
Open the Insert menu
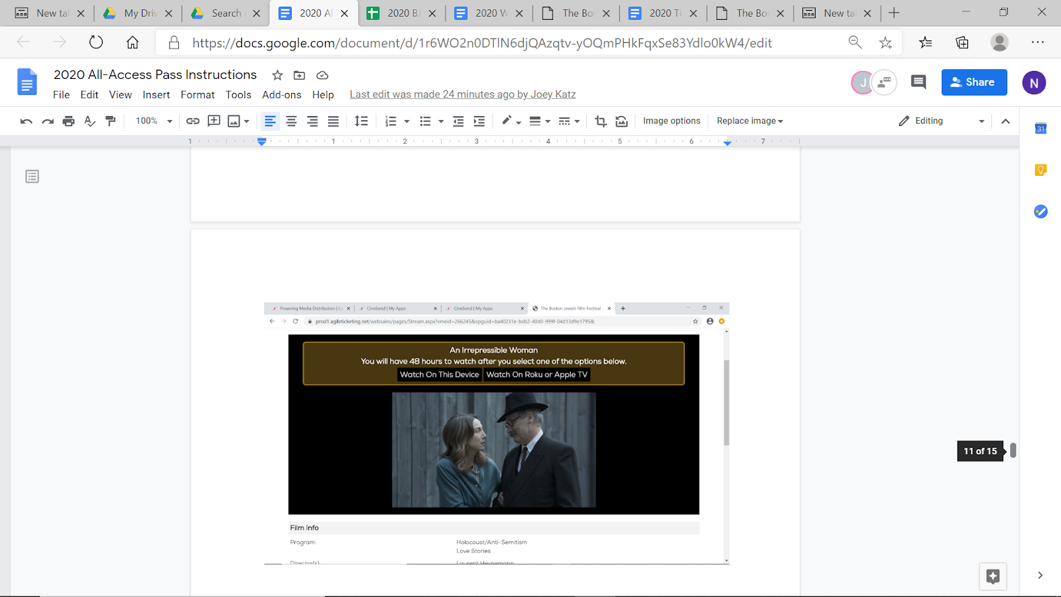(x=156, y=95)
